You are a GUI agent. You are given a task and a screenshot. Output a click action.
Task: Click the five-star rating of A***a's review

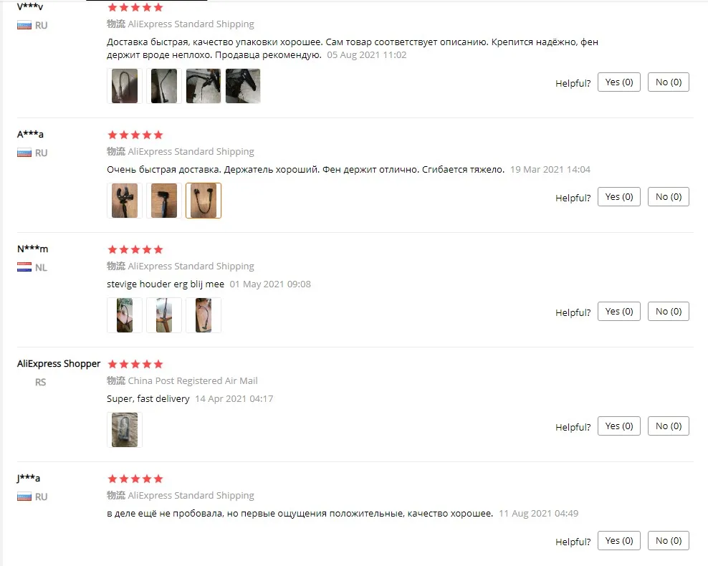click(x=135, y=135)
